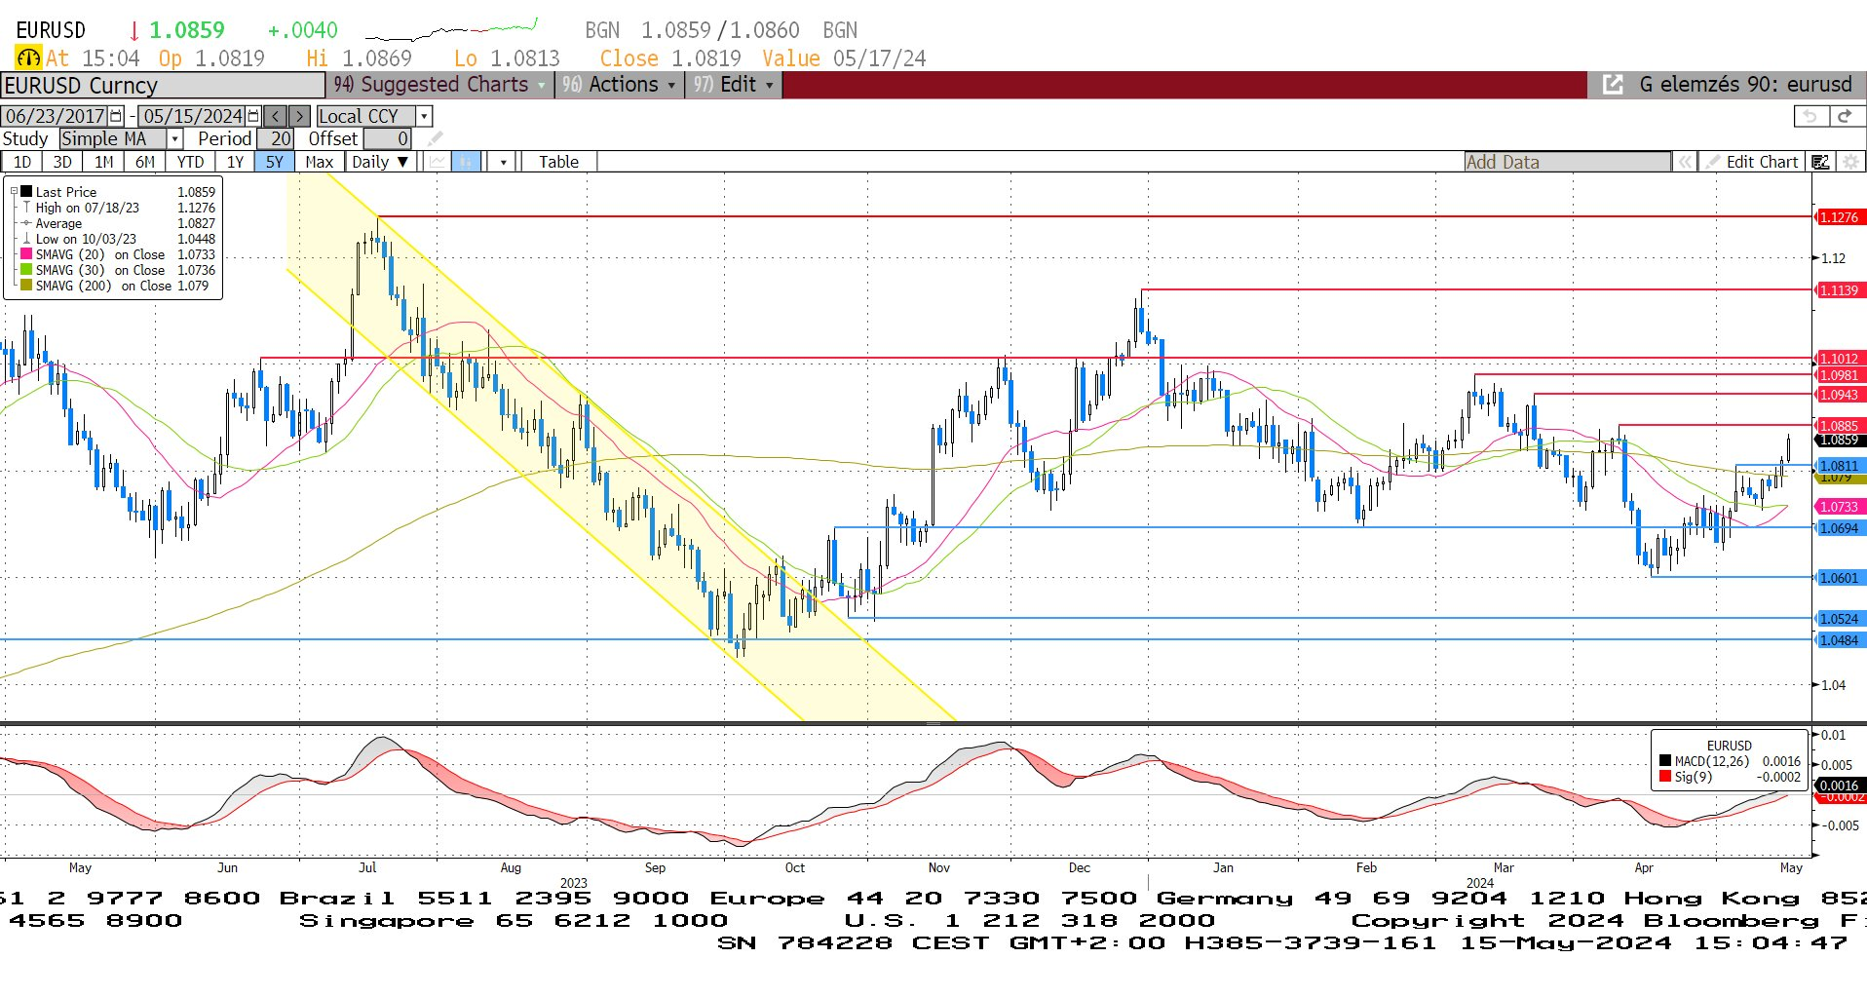Click the 0.0016 MACD value label

(x=1839, y=786)
